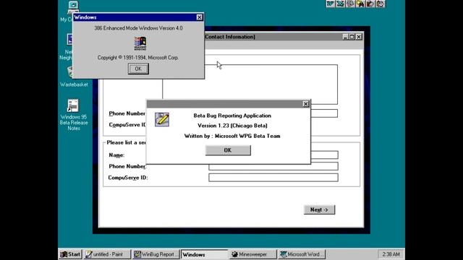The image size is (463, 260).
Task: Maximize the Contact Information window
Action: point(352,37)
